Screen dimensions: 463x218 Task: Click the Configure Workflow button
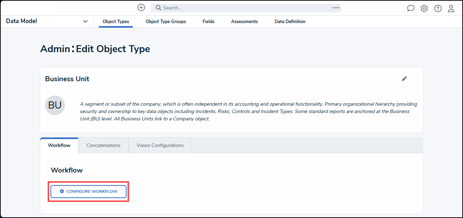pyautogui.click(x=88, y=191)
